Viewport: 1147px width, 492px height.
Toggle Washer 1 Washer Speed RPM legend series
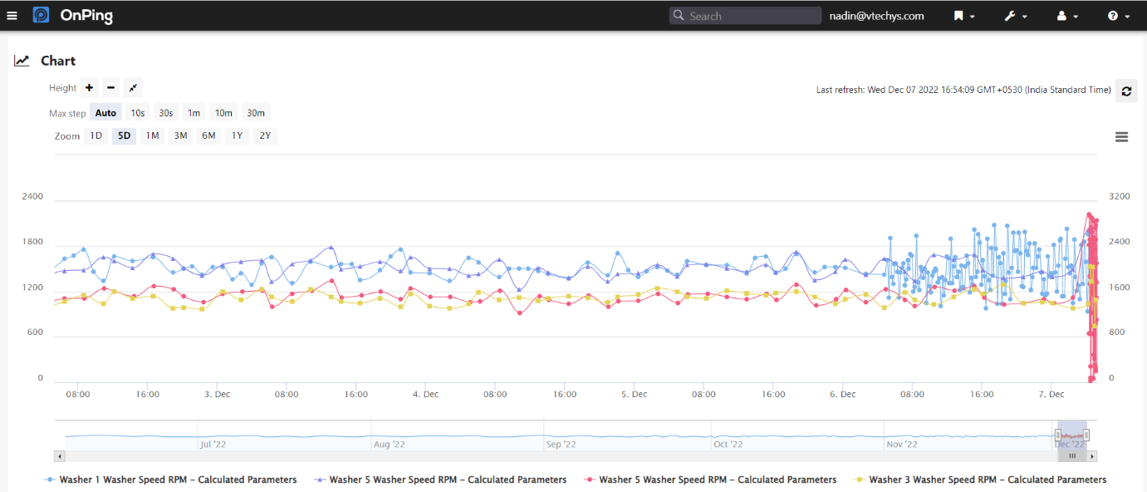(x=170, y=480)
